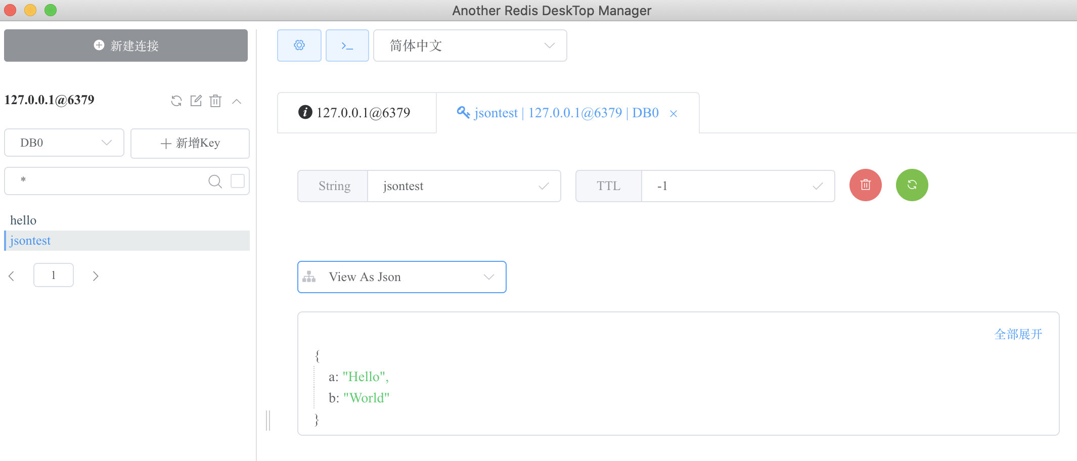Viewport: 1077px width, 461px height.
Task: Open settings with the gear icon
Action: [x=299, y=45]
